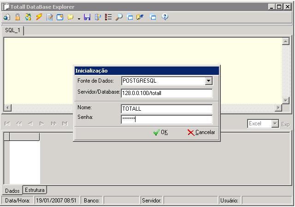Go to last record navigation button

65,123
